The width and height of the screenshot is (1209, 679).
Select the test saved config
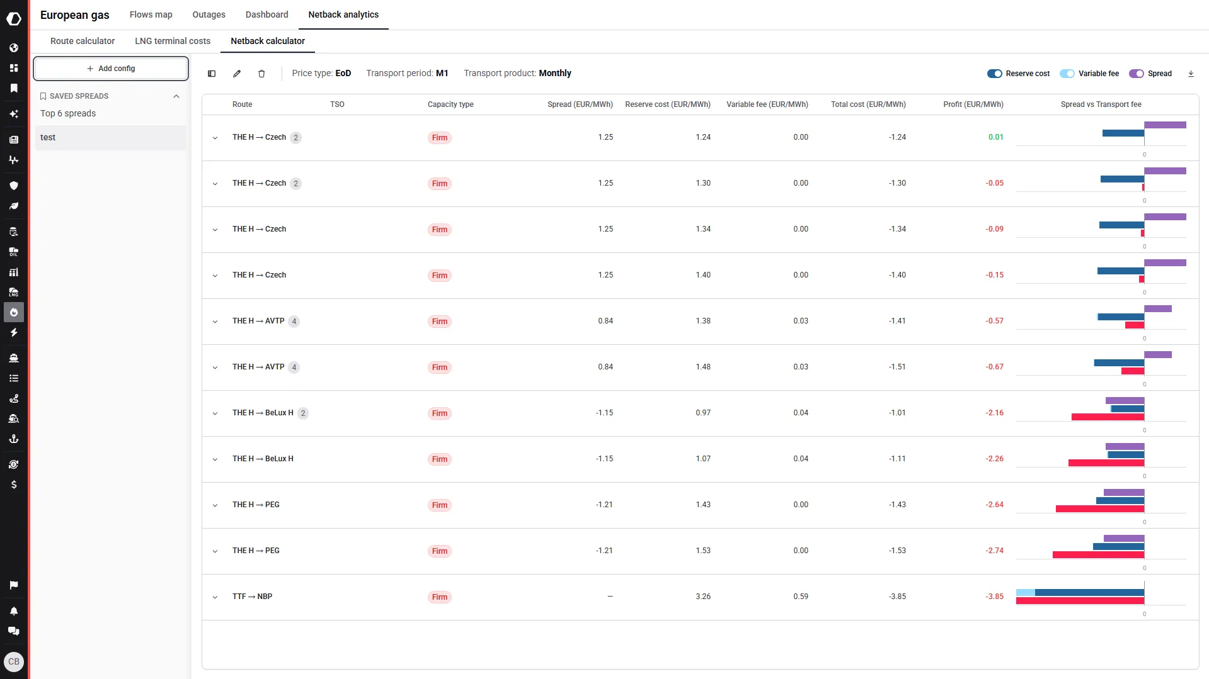click(111, 137)
